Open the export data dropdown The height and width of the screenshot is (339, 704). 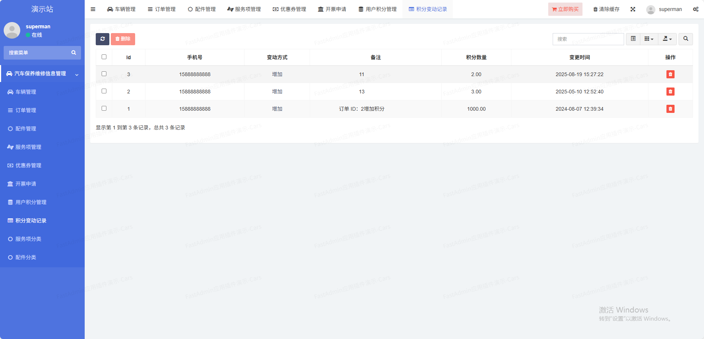pos(667,39)
